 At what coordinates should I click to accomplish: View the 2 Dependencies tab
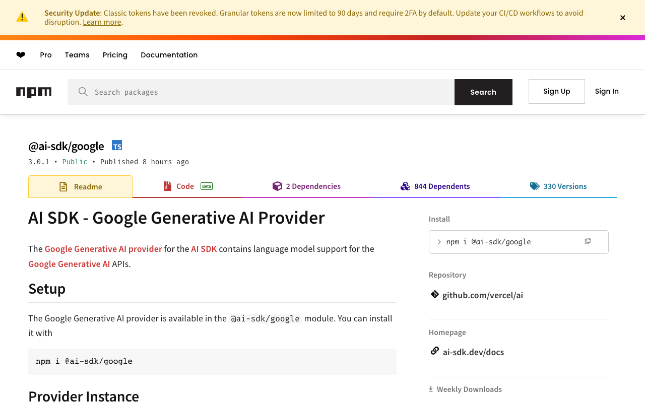[x=306, y=186]
